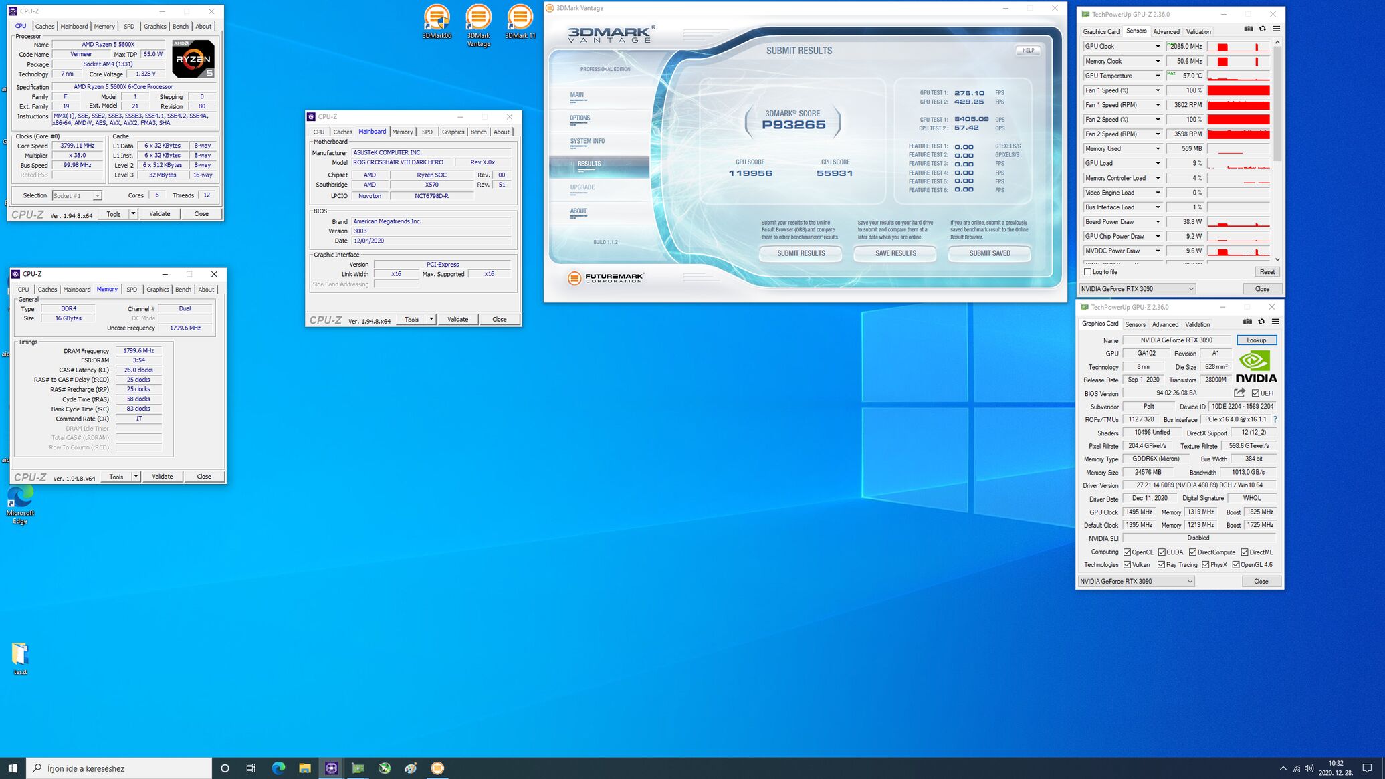The image size is (1385, 779).
Task: Click camera icon in GPU-Z Graphics Card window
Action: [1247, 322]
